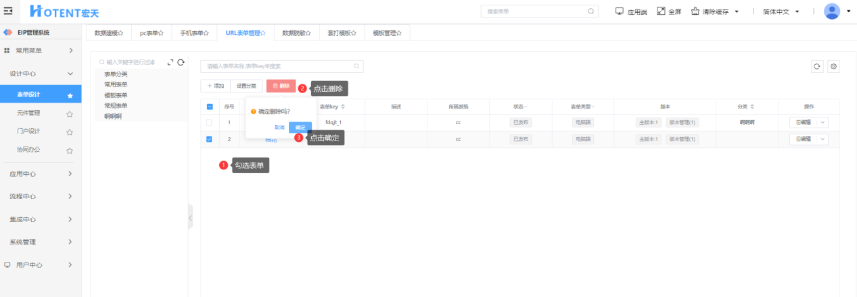Open row 1 编辑 dropdown arrow
The image size is (857, 297).
823,122
